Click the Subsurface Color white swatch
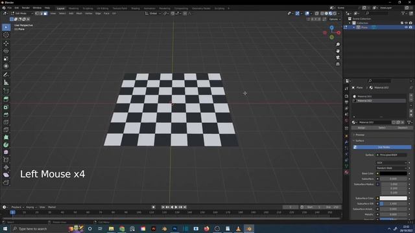The width and height of the screenshot is (415, 233). pos(394,199)
